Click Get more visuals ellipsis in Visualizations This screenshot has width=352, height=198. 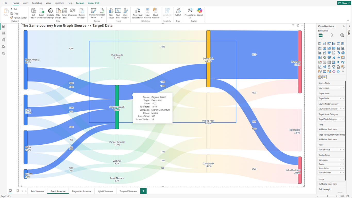343,71
